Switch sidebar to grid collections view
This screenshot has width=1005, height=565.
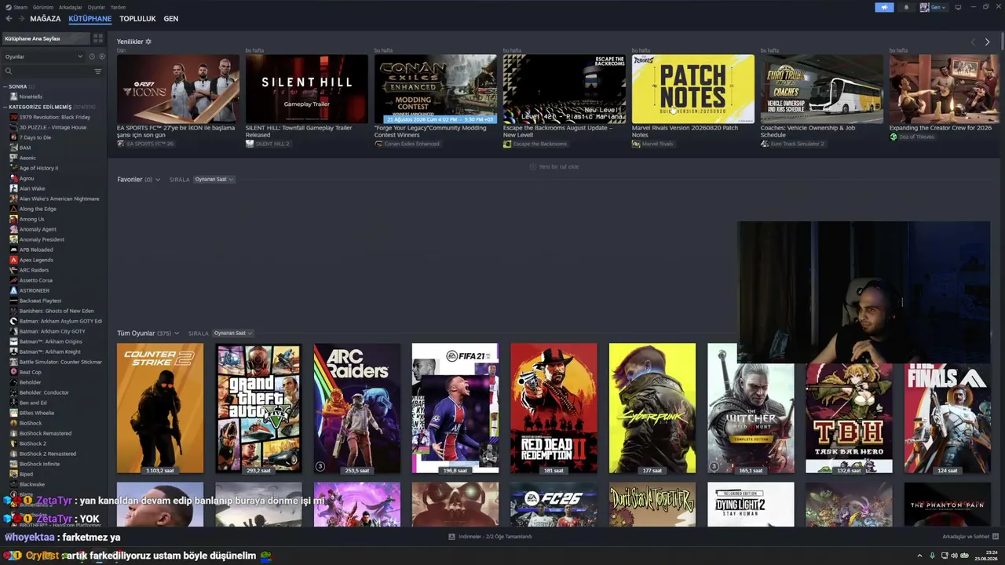[98, 38]
